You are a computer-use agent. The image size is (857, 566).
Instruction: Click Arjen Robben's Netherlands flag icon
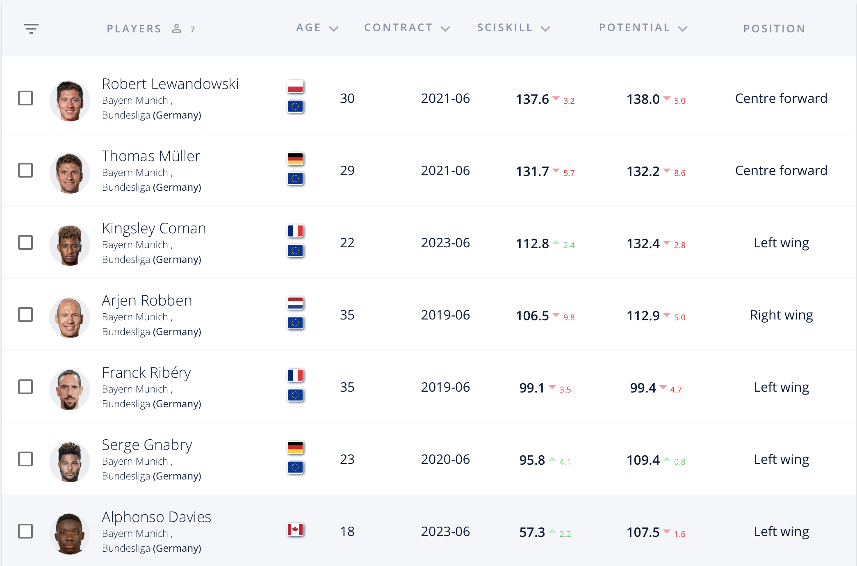click(x=295, y=303)
